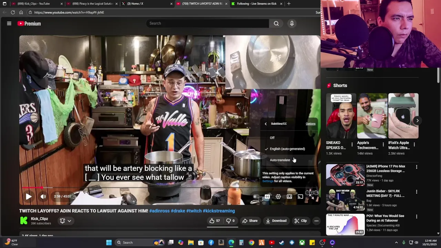Open the Kick_Clipz channel name link

40,219
